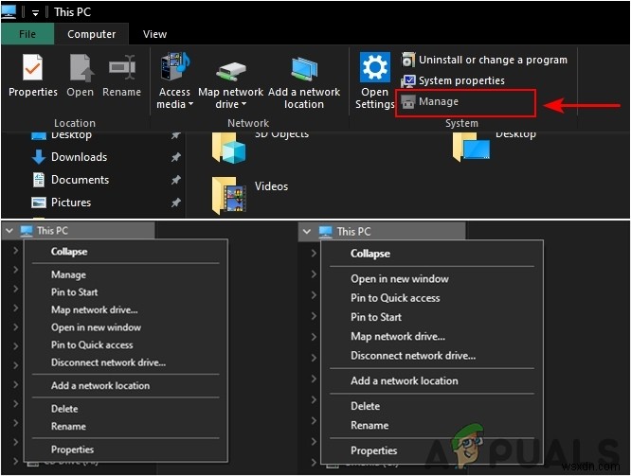
Task: Click Open Settings label in ribbon
Action: [x=374, y=98]
